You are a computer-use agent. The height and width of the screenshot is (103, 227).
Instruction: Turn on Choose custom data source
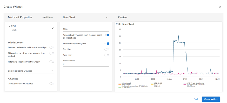pyautogui.click(x=52, y=83)
